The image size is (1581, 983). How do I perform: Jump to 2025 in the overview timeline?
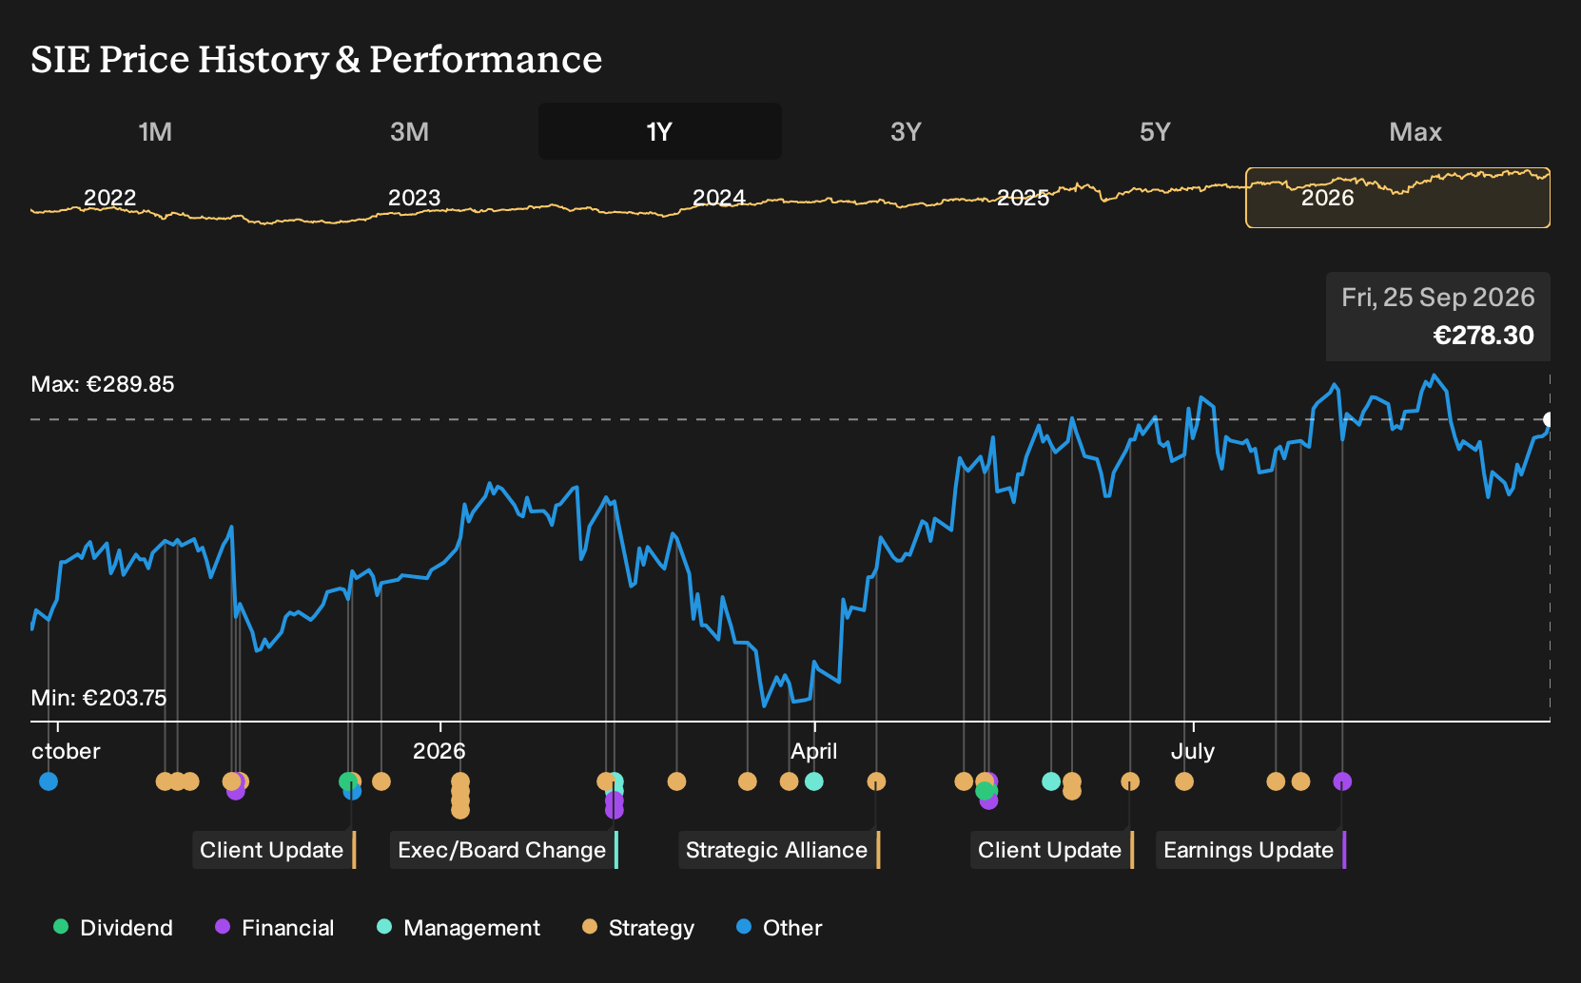tap(1024, 198)
